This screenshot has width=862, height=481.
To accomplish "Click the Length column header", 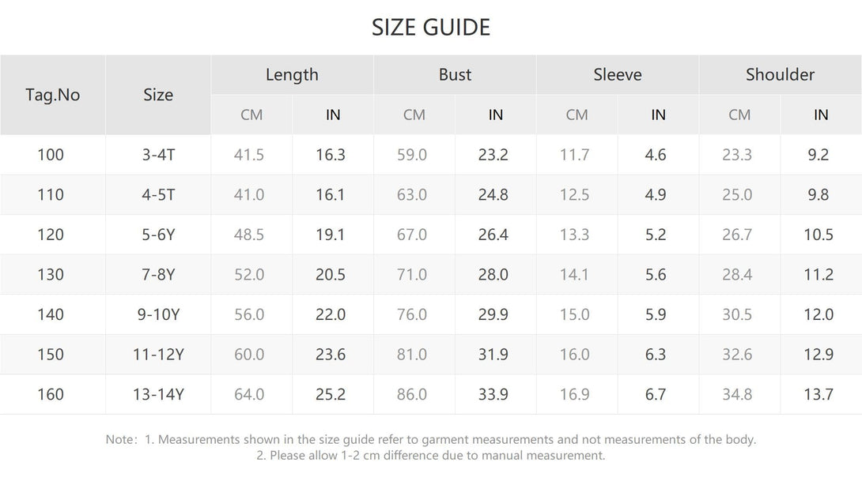I will click(x=292, y=75).
